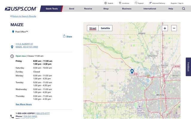Screen dimensions: 191x119
Task: Click the Support text link
Action: click(141, 3)
